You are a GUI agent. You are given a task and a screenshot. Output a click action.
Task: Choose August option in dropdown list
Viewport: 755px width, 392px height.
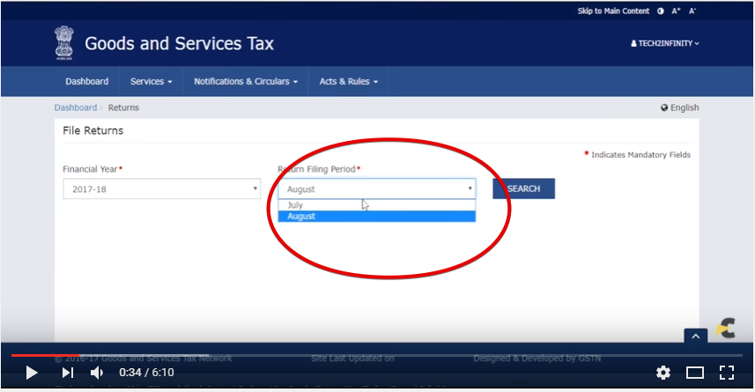376,216
